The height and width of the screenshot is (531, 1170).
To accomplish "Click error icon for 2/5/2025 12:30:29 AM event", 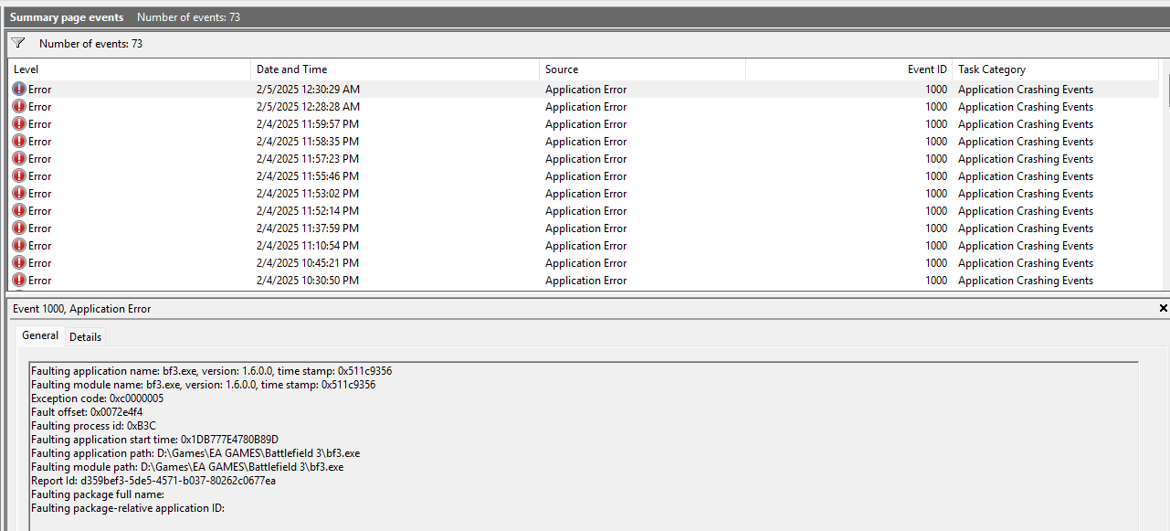I will [x=19, y=90].
